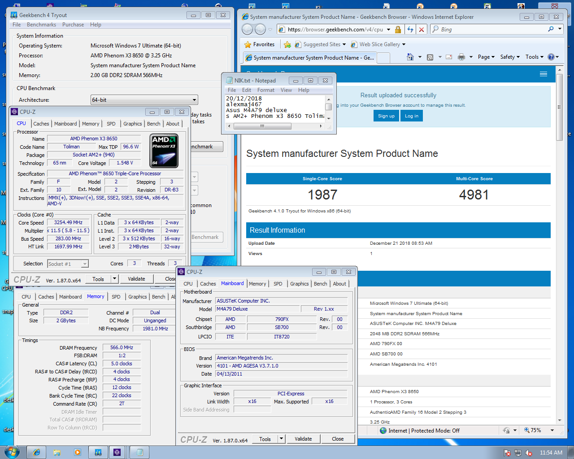Click AMD Phenom X3 logo in CPU-Z

coord(164,151)
